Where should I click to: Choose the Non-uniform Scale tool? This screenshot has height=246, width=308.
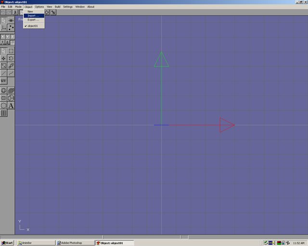(3, 66)
